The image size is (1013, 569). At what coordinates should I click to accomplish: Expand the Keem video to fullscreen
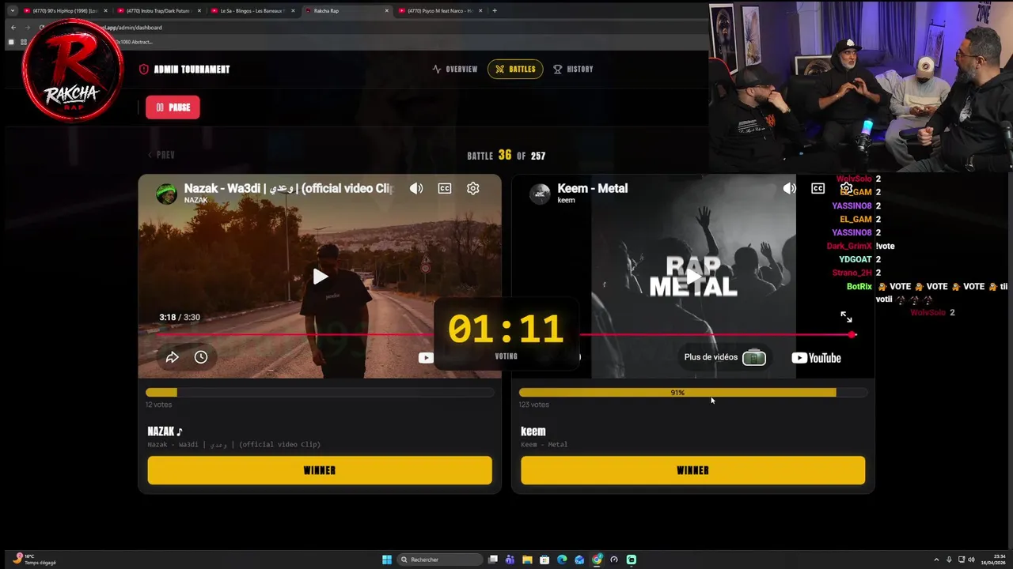846,317
